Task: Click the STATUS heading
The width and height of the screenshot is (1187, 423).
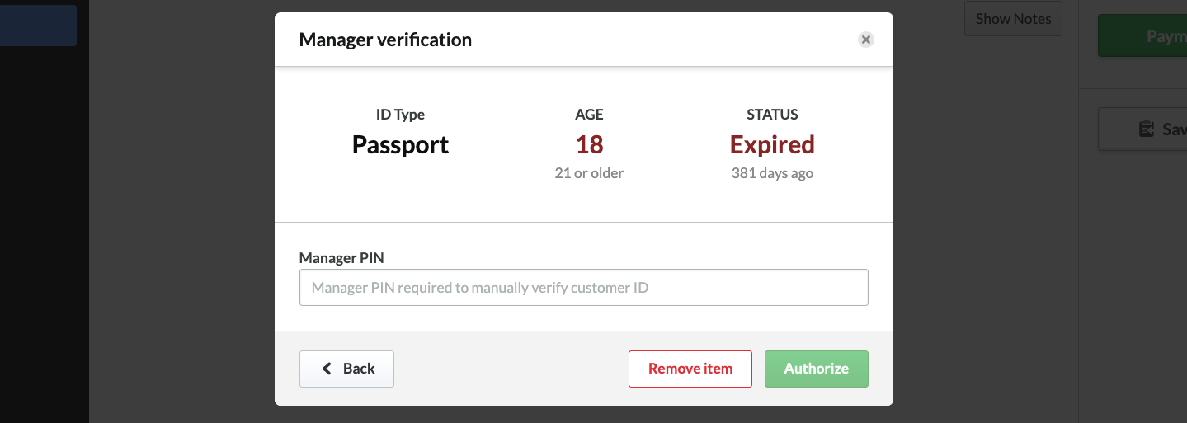Action: click(772, 115)
